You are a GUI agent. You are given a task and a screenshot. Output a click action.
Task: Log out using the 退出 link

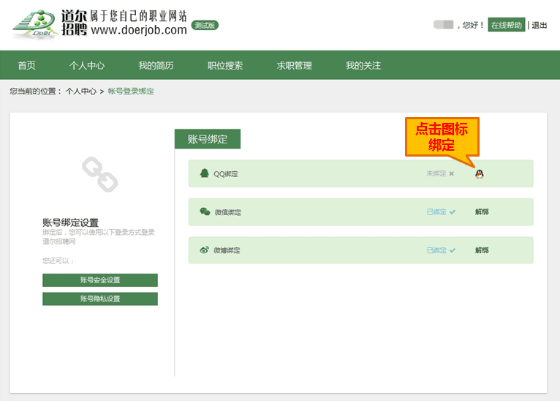(x=540, y=25)
